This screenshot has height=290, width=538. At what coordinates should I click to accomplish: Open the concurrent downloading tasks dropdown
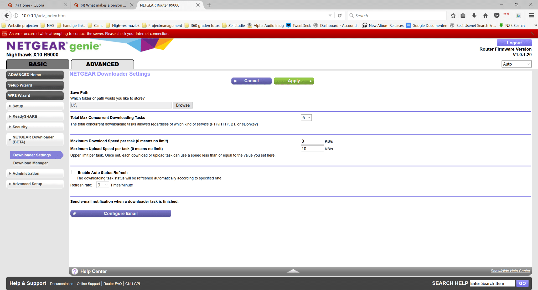(x=306, y=118)
